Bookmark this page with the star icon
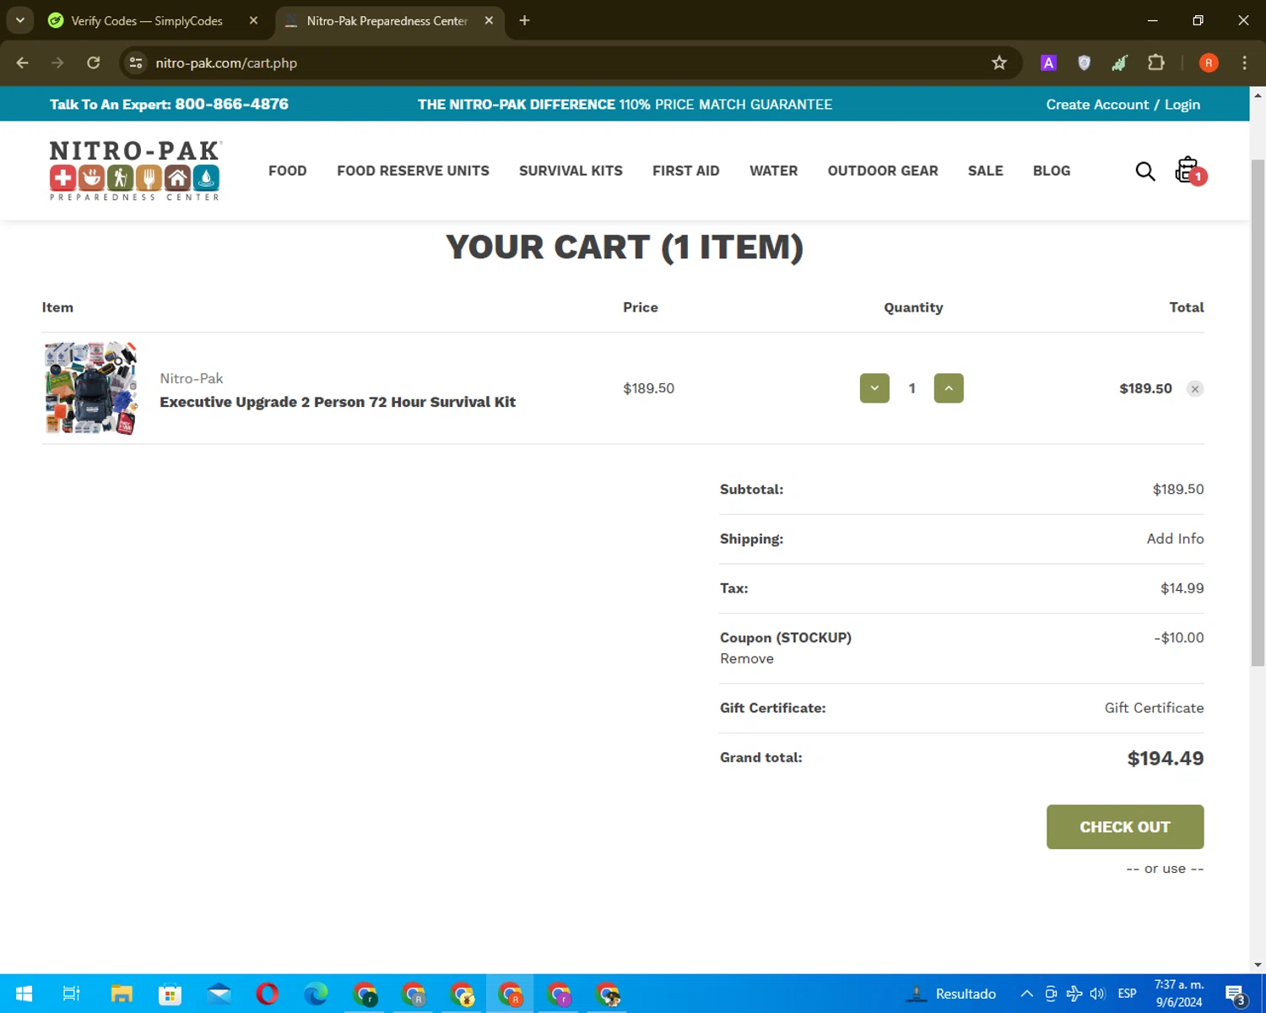 (x=999, y=62)
